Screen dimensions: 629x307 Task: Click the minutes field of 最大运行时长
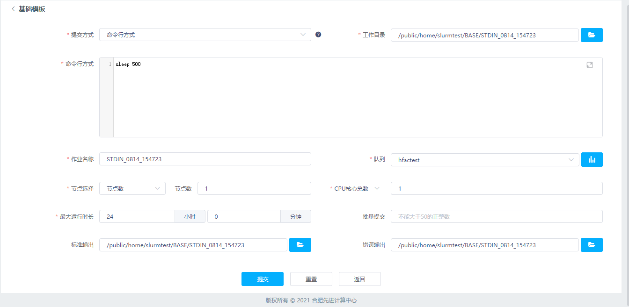pyautogui.click(x=243, y=216)
